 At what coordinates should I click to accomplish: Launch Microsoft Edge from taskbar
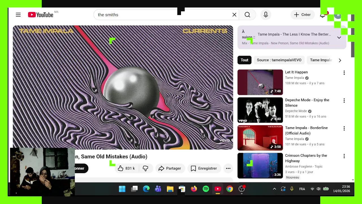point(146,189)
